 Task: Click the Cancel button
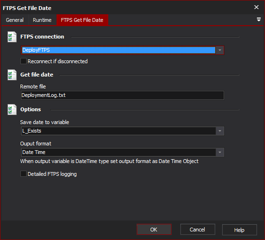click(x=198, y=230)
